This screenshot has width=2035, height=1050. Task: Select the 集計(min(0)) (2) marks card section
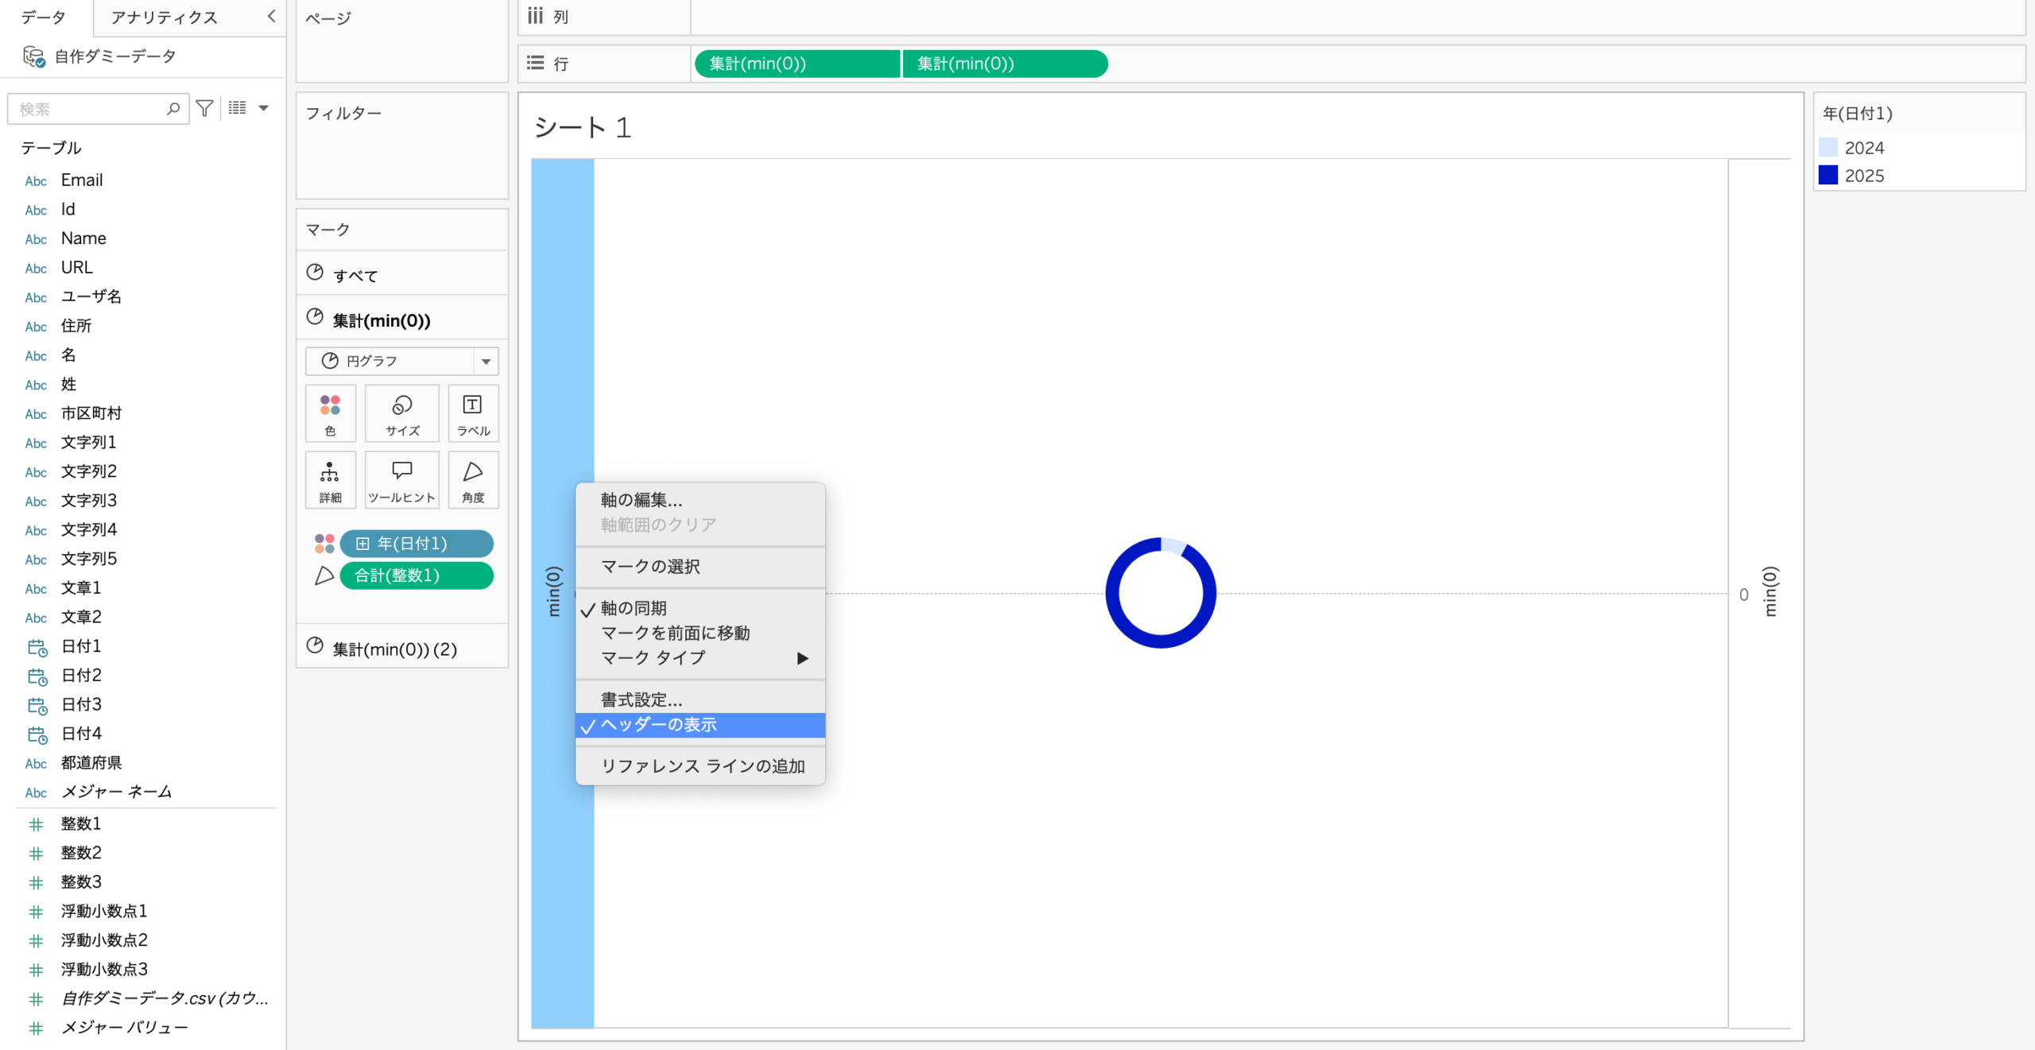394,649
